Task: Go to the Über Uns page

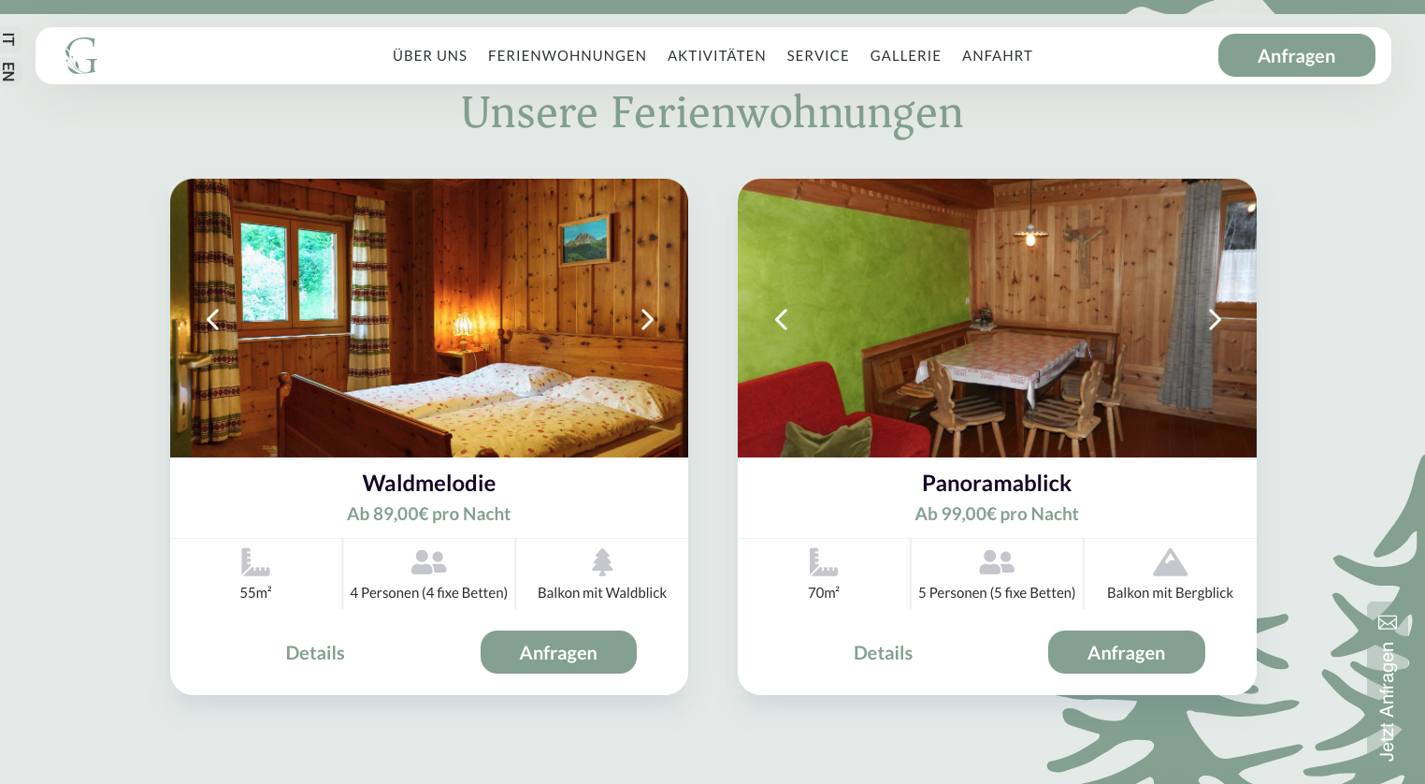Action: [429, 56]
